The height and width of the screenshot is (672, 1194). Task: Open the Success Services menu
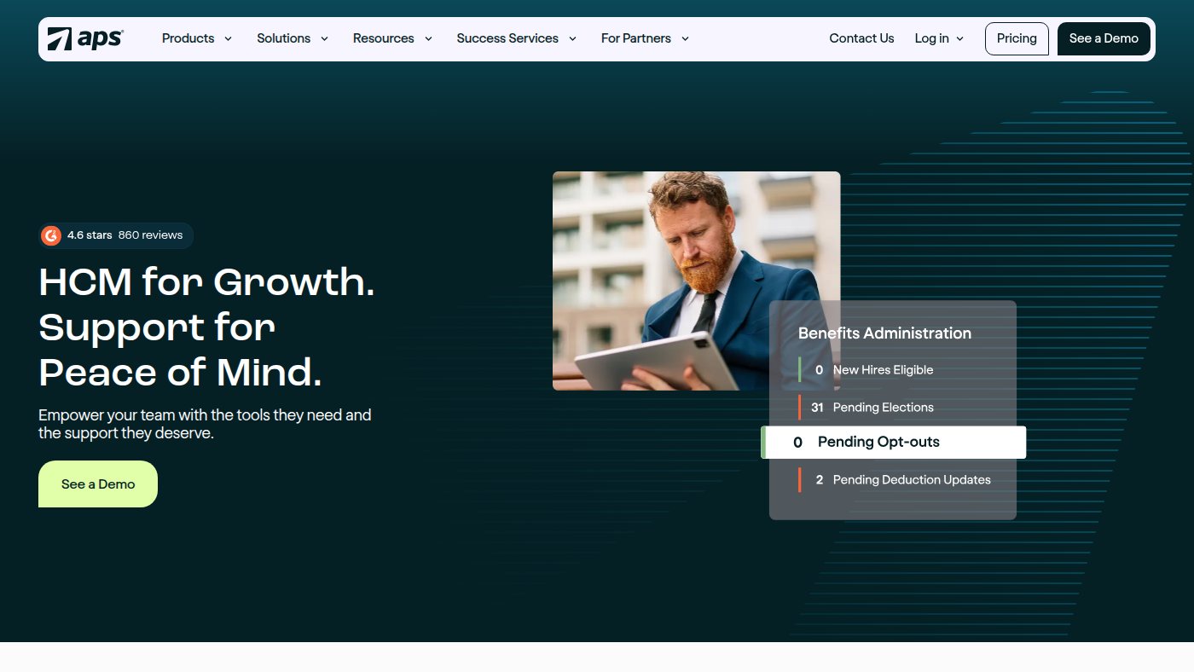pyautogui.click(x=507, y=38)
